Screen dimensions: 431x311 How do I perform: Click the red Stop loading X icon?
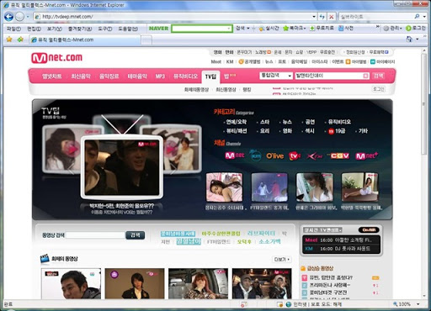[332, 17]
